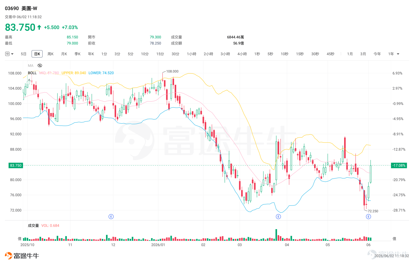Click the 最低 value 79.000

pyautogui.click(x=72, y=43)
